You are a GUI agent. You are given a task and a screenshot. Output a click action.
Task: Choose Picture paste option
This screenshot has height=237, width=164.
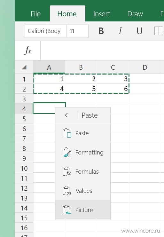(82, 210)
